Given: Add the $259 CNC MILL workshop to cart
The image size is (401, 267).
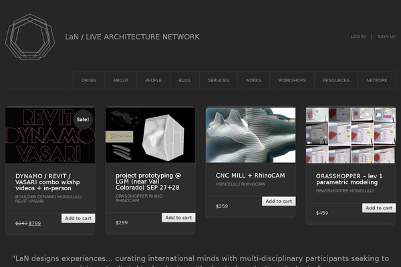Looking at the screenshot, I should [x=279, y=202].
